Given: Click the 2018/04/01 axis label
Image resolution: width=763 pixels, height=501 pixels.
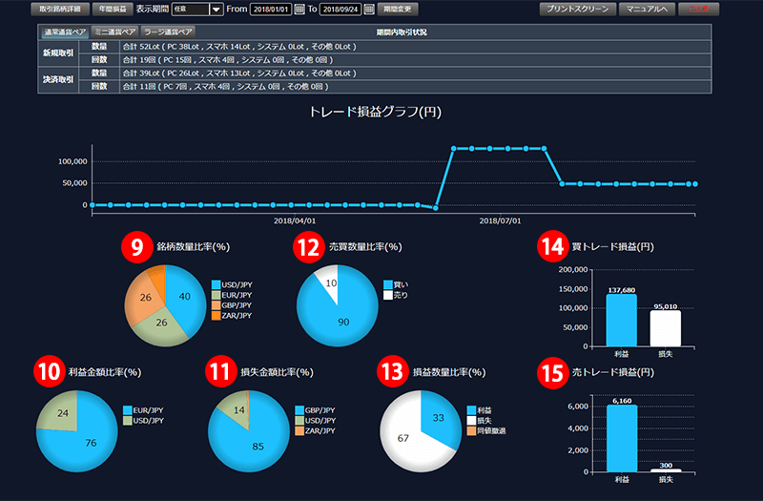Looking at the screenshot, I should pos(295,221).
